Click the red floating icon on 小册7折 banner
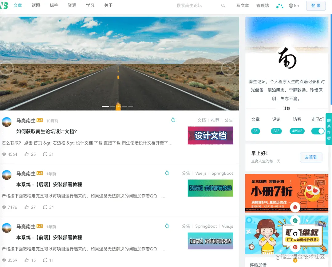Viewport: 332px width, 267px height. [295, 207]
